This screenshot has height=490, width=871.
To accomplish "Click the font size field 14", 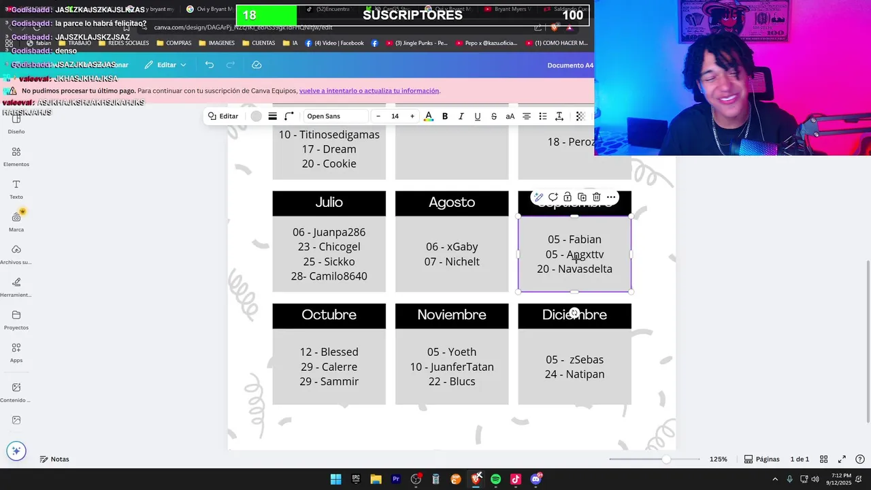I will point(395,116).
